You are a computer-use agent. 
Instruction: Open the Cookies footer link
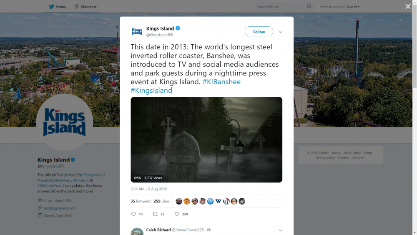(343, 157)
